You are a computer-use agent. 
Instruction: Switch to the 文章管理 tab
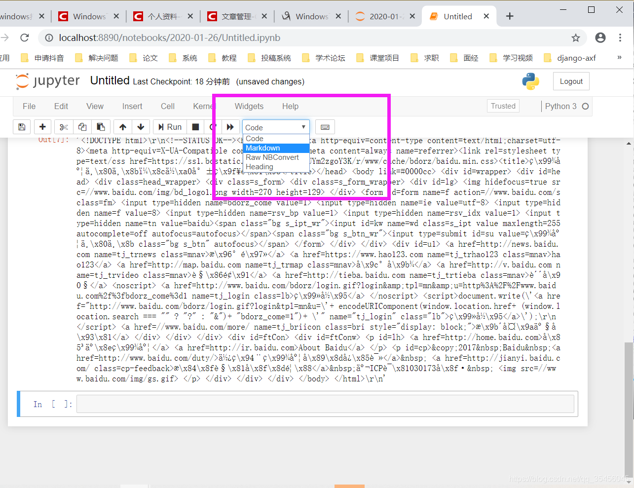pos(237,16)
